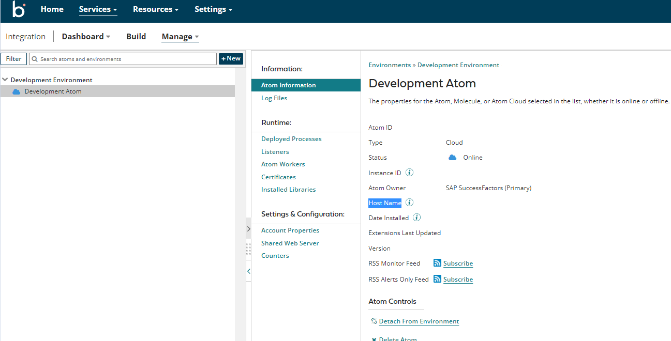Subscribe to the RSS Monitor Feed
Screen dimensions: 671x341
pos(458,263)
